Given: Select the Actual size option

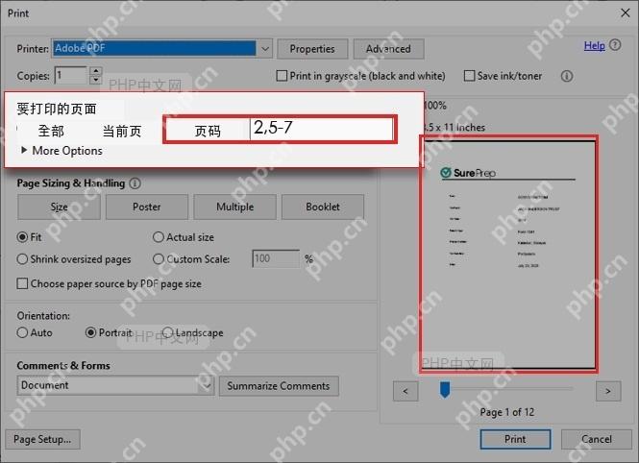Looking at the screenshot, I should [159, 237].
